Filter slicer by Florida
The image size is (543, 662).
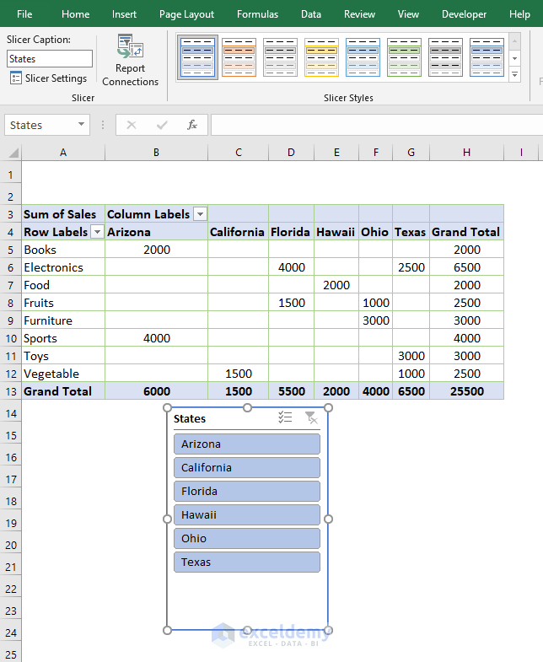[x=247, y=492]
